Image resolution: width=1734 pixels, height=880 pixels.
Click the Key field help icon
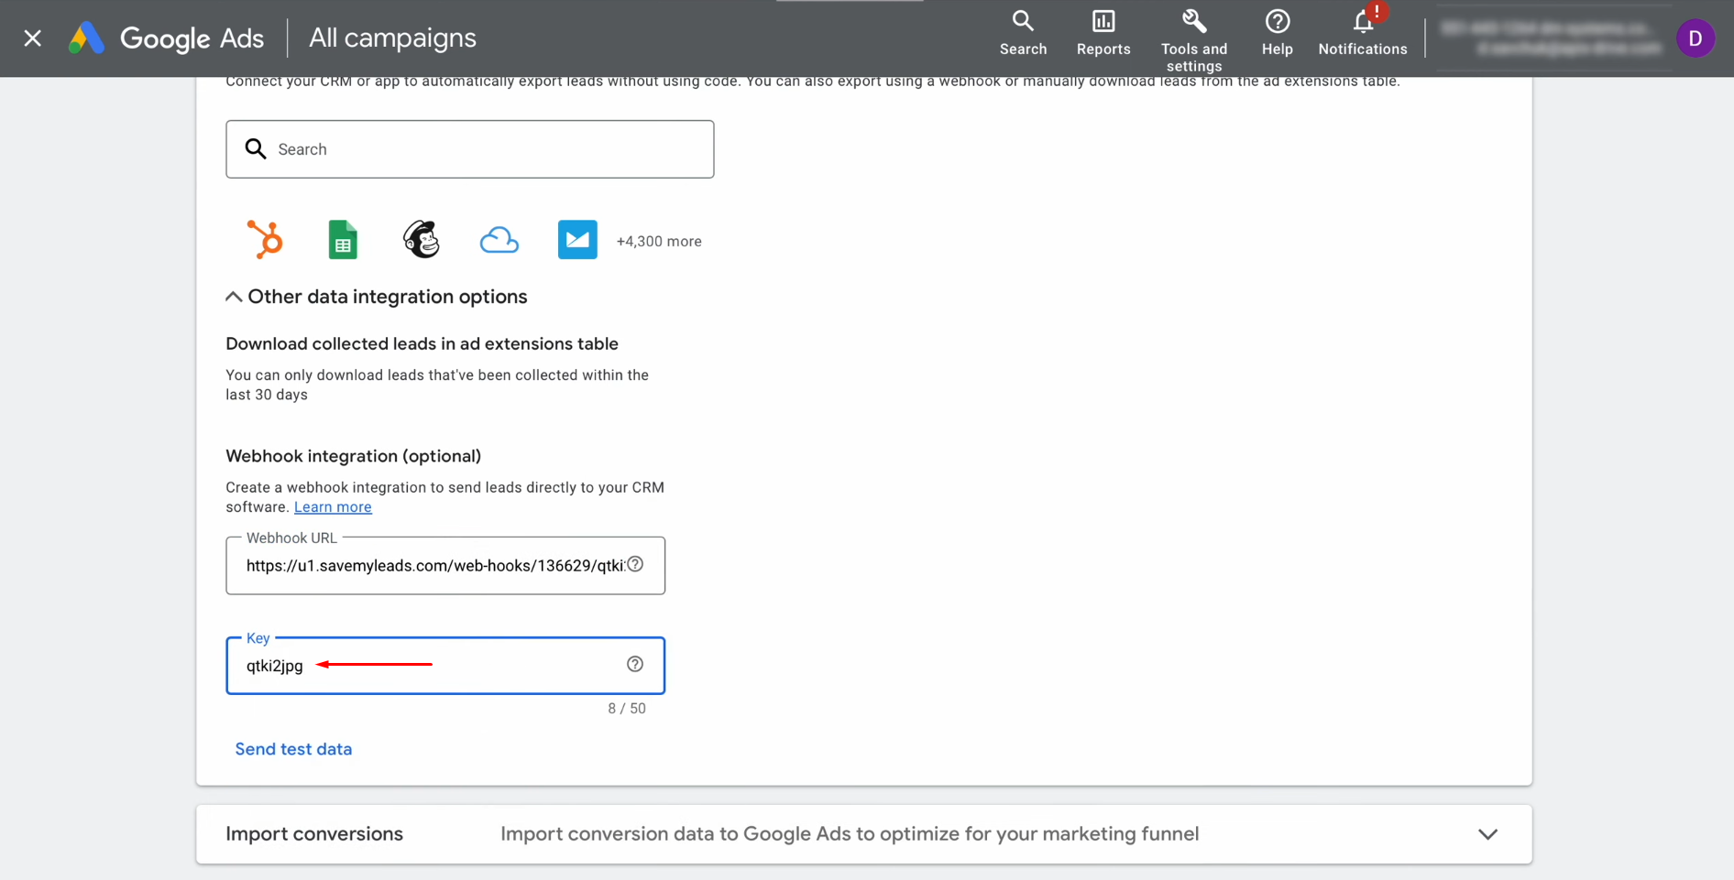635,664
